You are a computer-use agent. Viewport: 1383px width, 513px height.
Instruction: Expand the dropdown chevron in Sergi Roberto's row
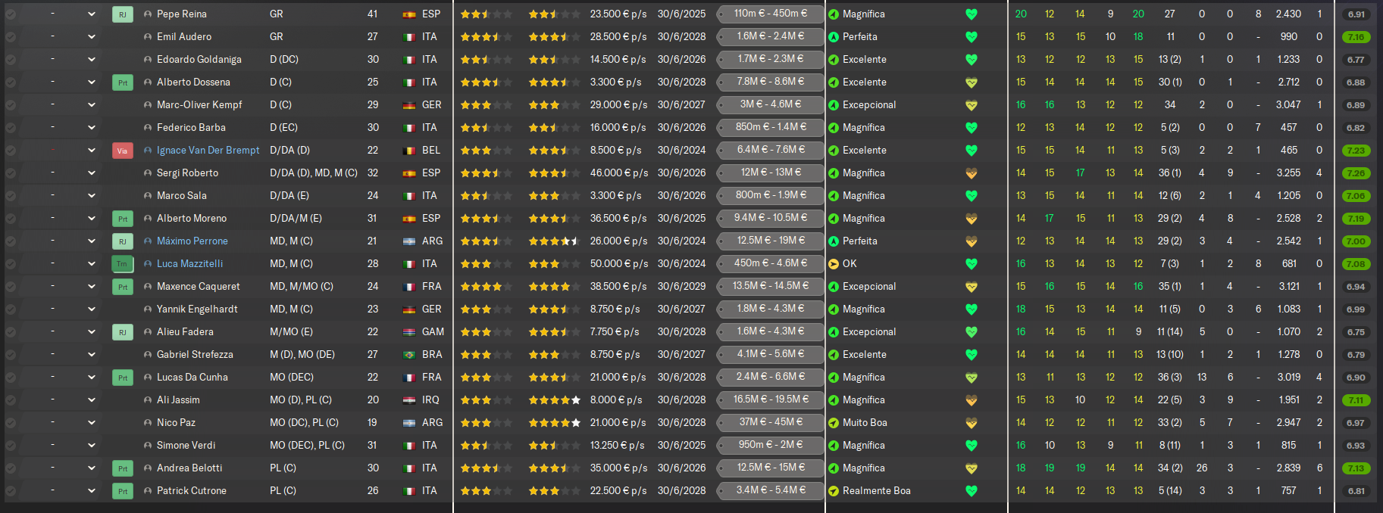click(92, 173)
